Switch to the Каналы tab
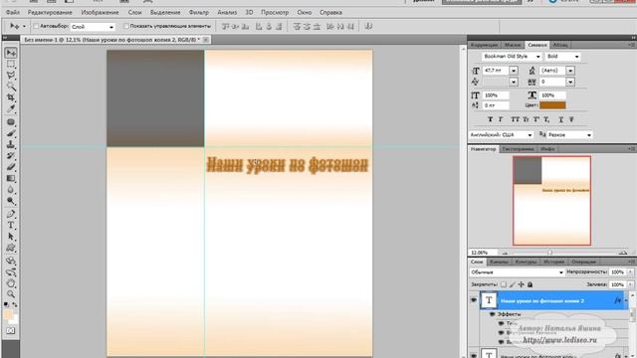 point(499,262)
